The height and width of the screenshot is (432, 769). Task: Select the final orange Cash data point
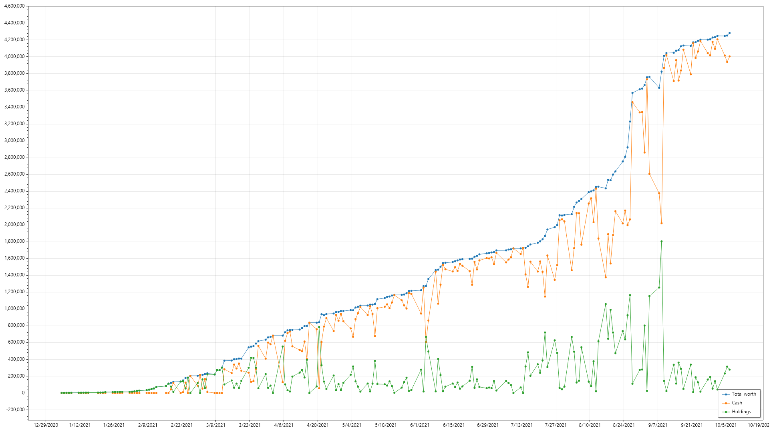729,56
